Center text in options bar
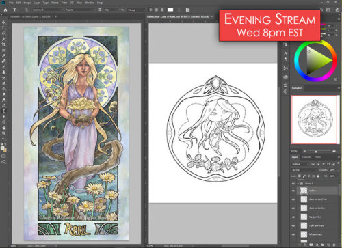342x248 pixels. 157,10
